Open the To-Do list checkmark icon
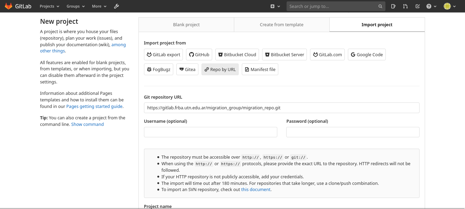Viewport: 465px width, 209px height. click(x=417, y=6)
